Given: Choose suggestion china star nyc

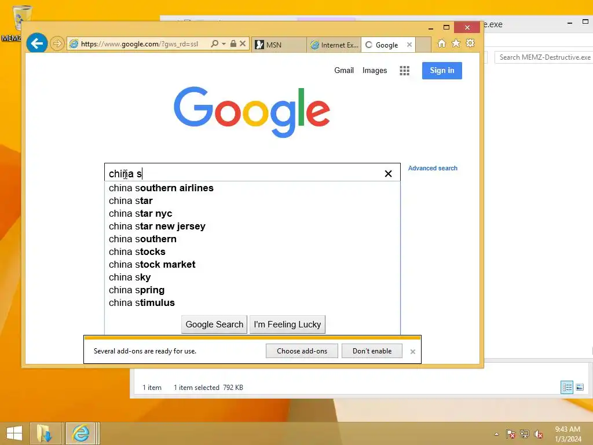Looking at the screenshot, I should coord(252,213).
